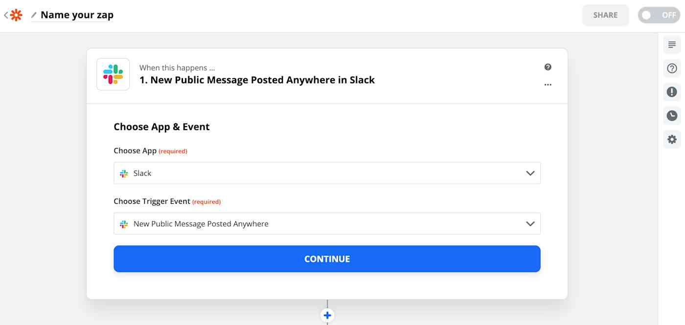Click the Zapier logo in the top bar

click(x=15, y=15)
